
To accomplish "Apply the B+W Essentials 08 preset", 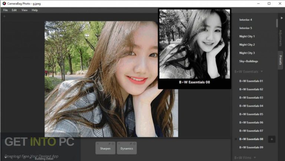I will (251, 139).
